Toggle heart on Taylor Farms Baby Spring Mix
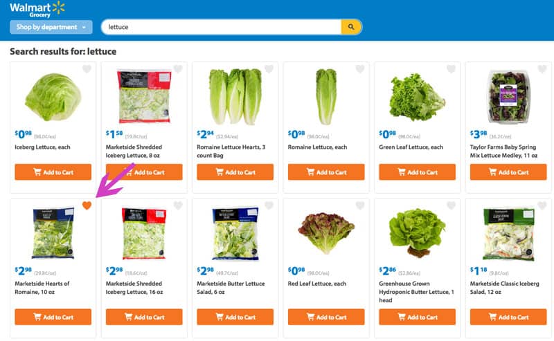Viewport: 554px width, 341px height. tap(542, 69)
